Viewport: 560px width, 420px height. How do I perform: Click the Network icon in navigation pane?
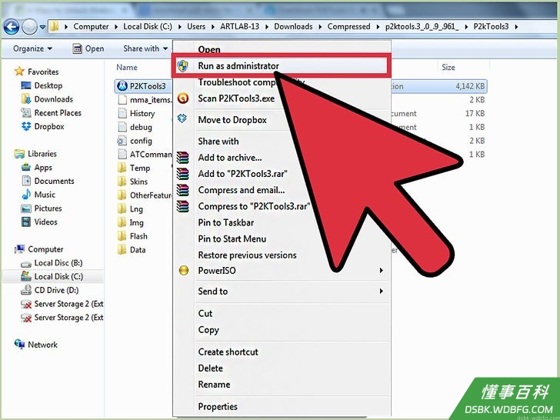coord(19,344)
